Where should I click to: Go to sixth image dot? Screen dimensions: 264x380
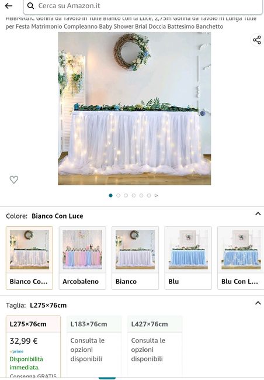(149, 195)
